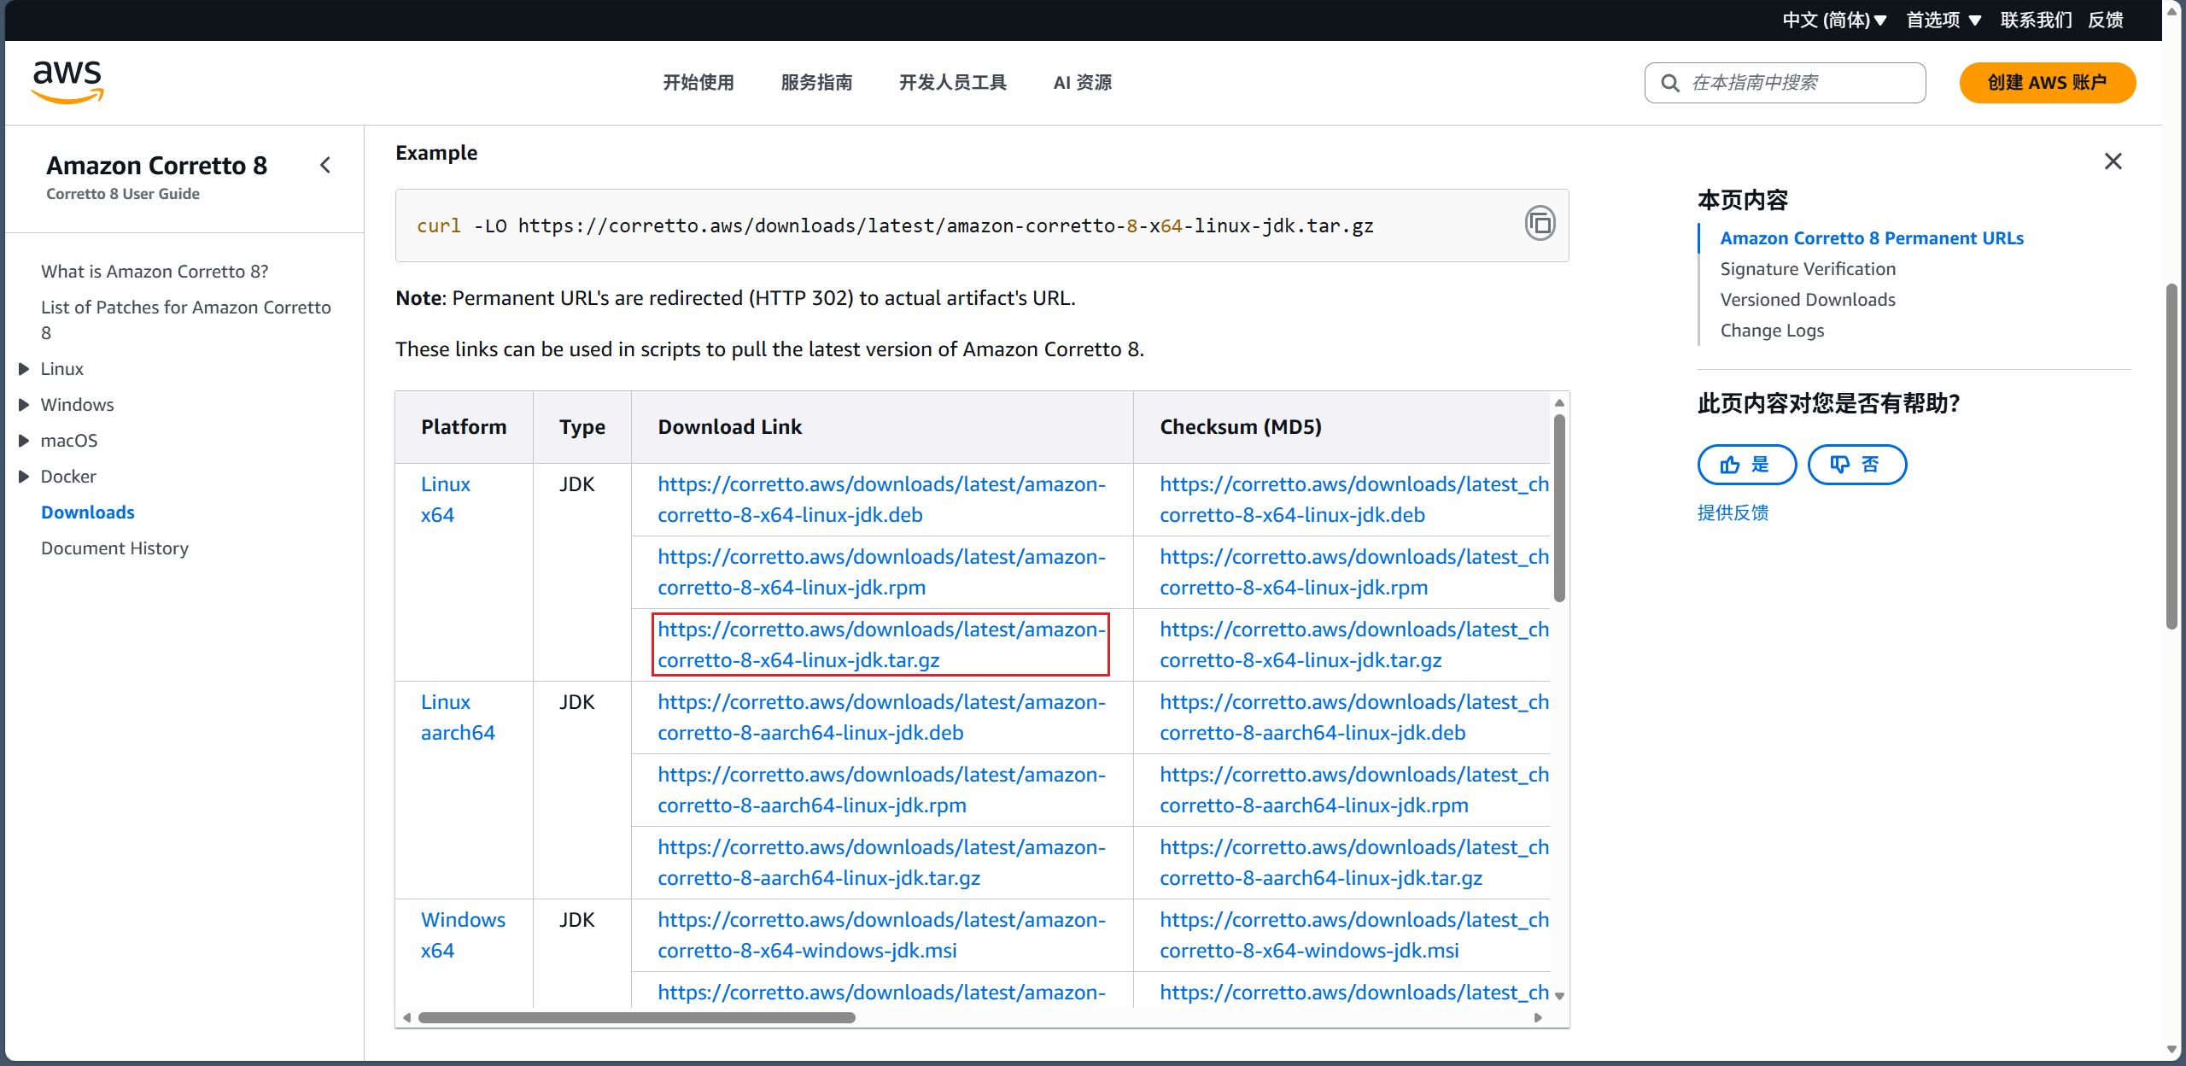The image size is (2186, 1066).
Task: Vote 否 thumbs-down not helpful button
Action: [1856, 465]
